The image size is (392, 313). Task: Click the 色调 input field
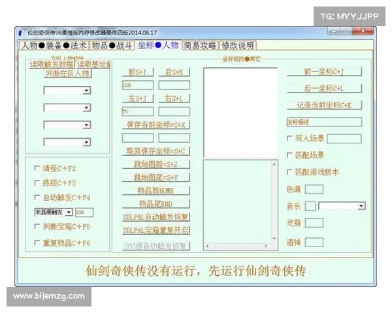pos(314,189)
